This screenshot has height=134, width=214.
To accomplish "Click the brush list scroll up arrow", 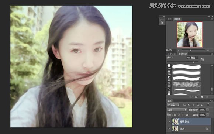I will tap(212, 66).
